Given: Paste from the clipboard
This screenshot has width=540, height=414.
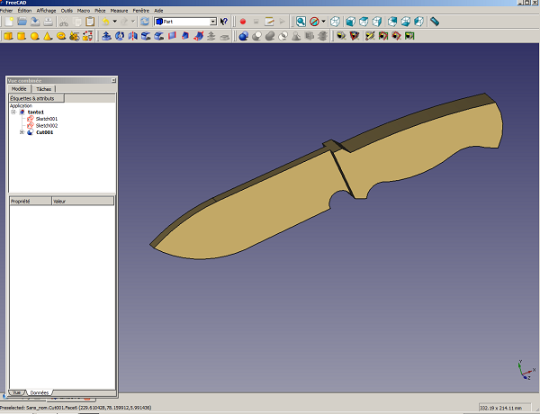Looking at the screenshot, I should pyautogui.click(x=90, y=22).
